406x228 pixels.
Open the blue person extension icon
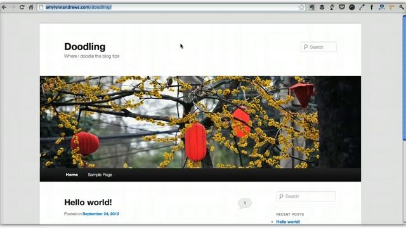[381, 7]
